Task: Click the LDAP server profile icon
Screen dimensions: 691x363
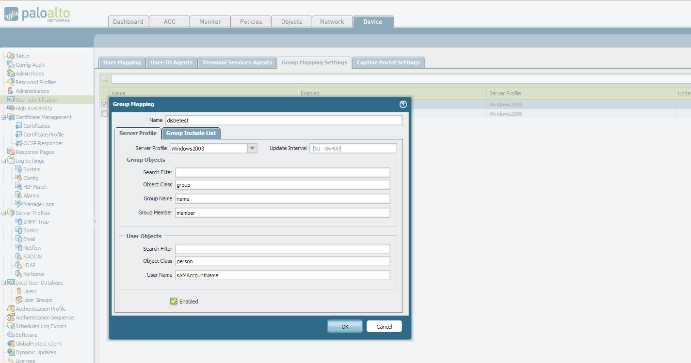Action: (19, 265)
